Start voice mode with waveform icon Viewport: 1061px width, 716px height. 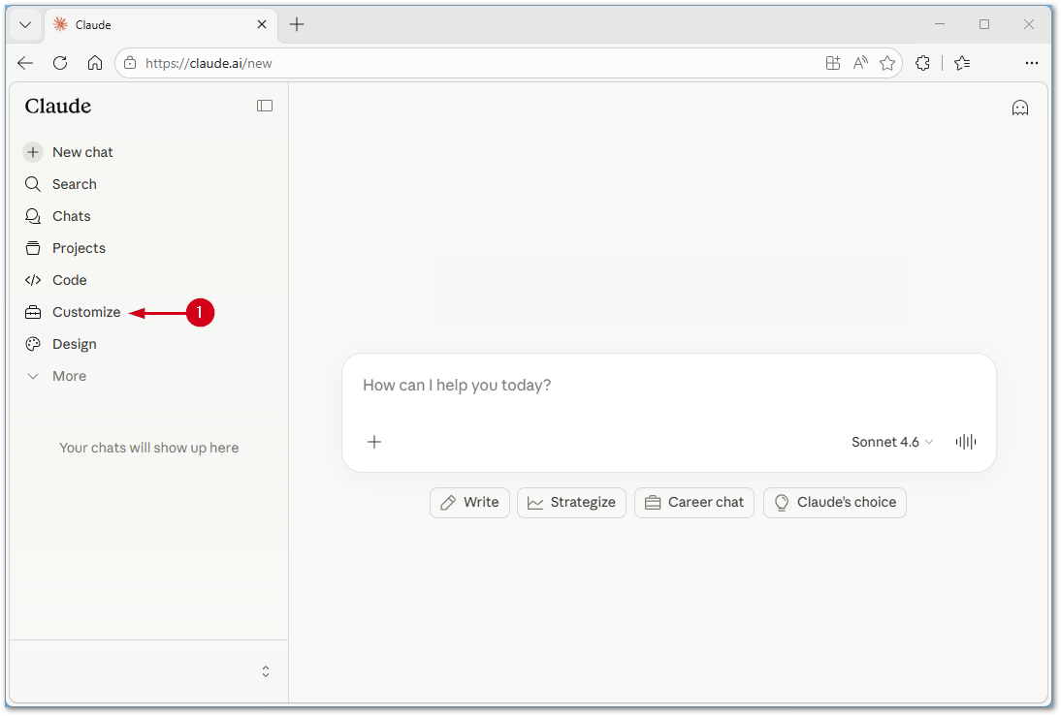tap(966, 442)
